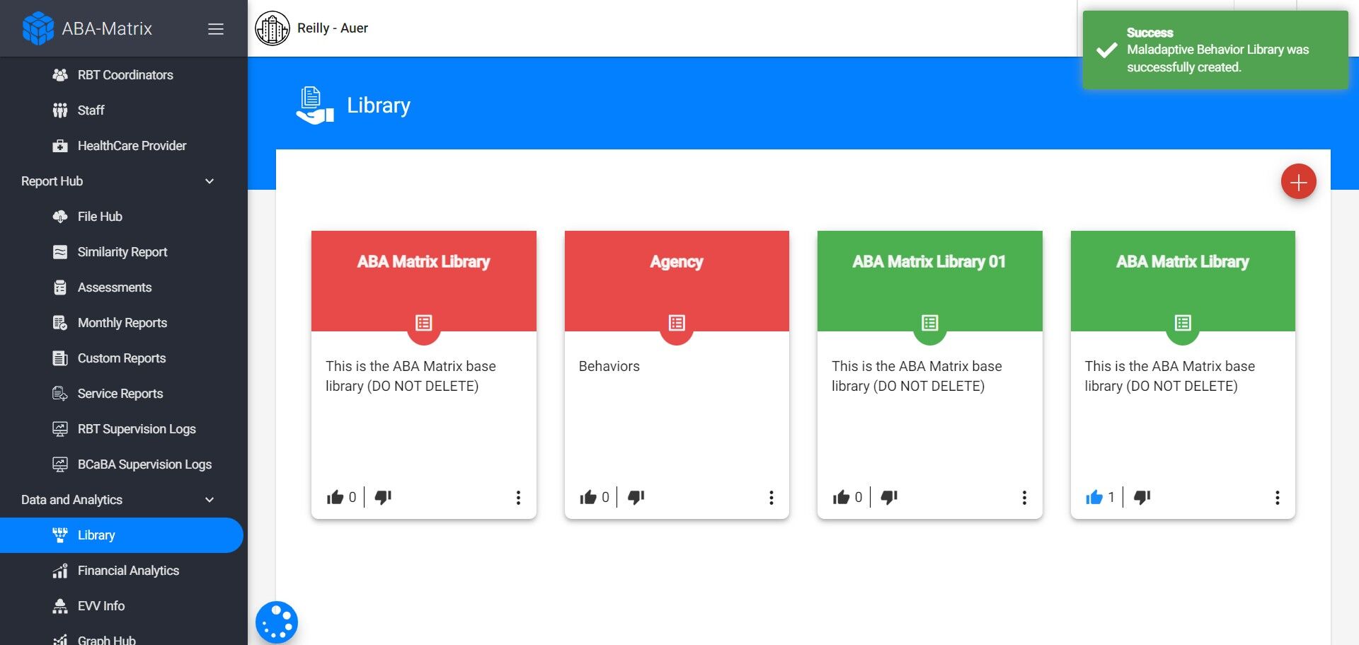The width and height of the screenshot is (1359, 645).
Task: Open the Agency card three-dot menu
Action: pyautogui.click(x=772, y=498)
